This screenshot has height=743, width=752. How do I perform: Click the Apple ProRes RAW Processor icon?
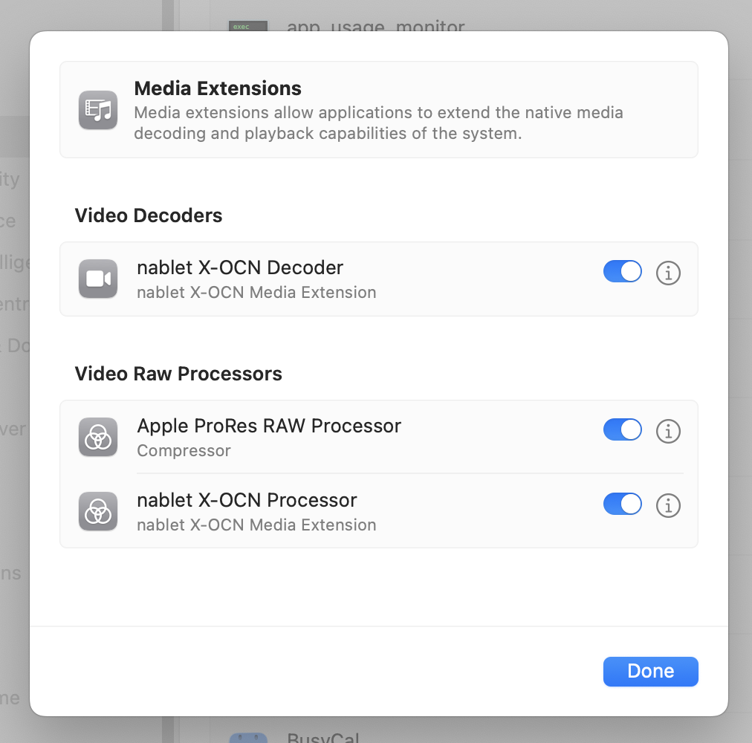coord(98,437)
